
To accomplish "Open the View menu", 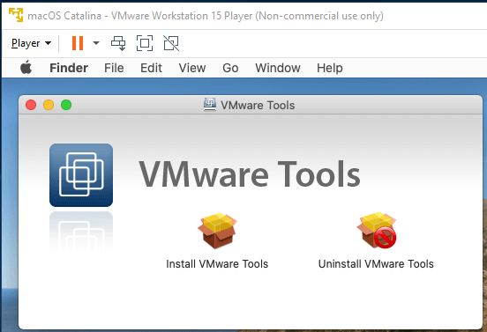I will pos(192,68).
